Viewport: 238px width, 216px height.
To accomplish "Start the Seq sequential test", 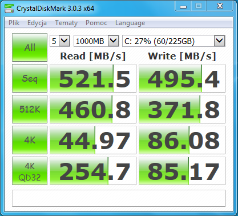I will point(30,78).
